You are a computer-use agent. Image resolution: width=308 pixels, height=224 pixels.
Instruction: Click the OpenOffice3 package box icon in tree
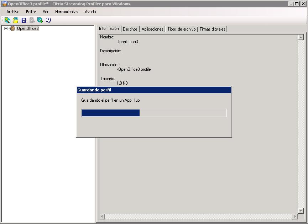coord(12,28)
